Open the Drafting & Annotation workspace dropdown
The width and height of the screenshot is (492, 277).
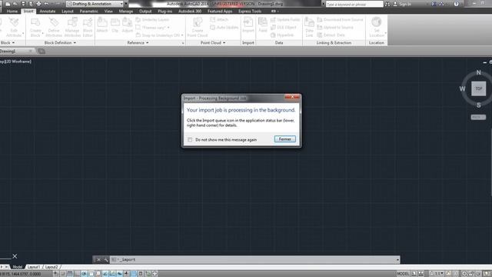(95, 4)
